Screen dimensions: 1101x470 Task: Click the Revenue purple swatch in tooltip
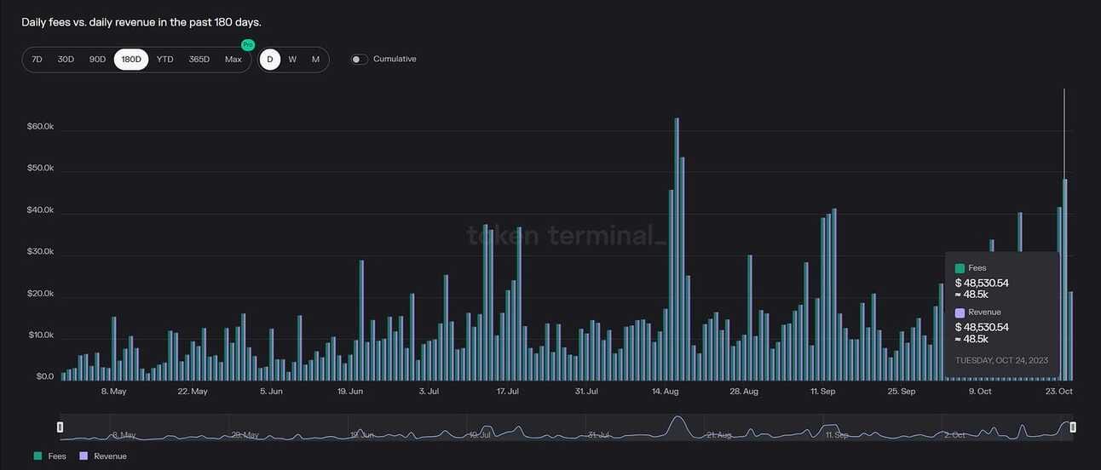960,312
